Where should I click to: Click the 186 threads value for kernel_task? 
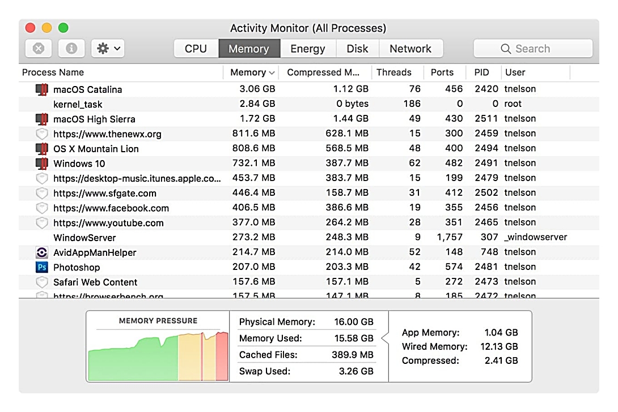click(x=412, y=104)
